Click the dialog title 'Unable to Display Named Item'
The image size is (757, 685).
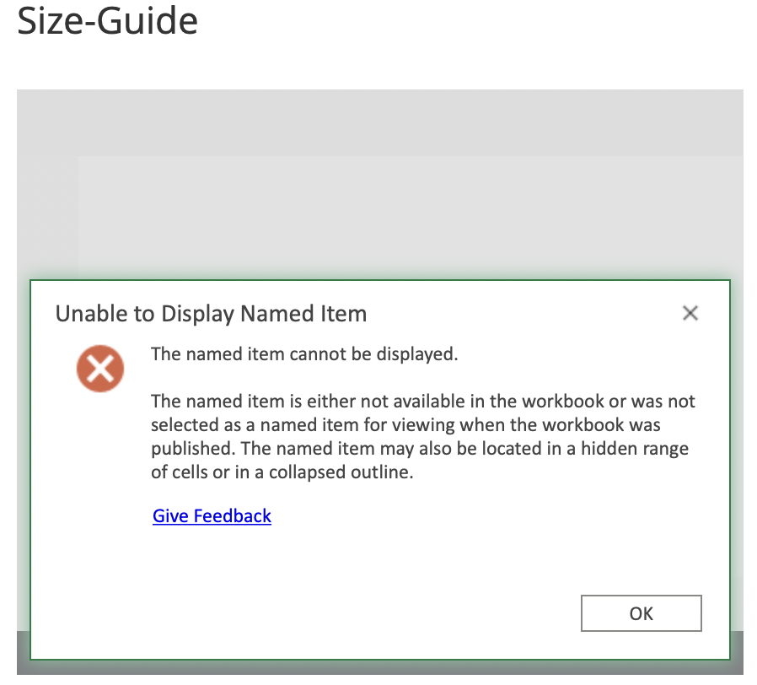coord(211,315)
